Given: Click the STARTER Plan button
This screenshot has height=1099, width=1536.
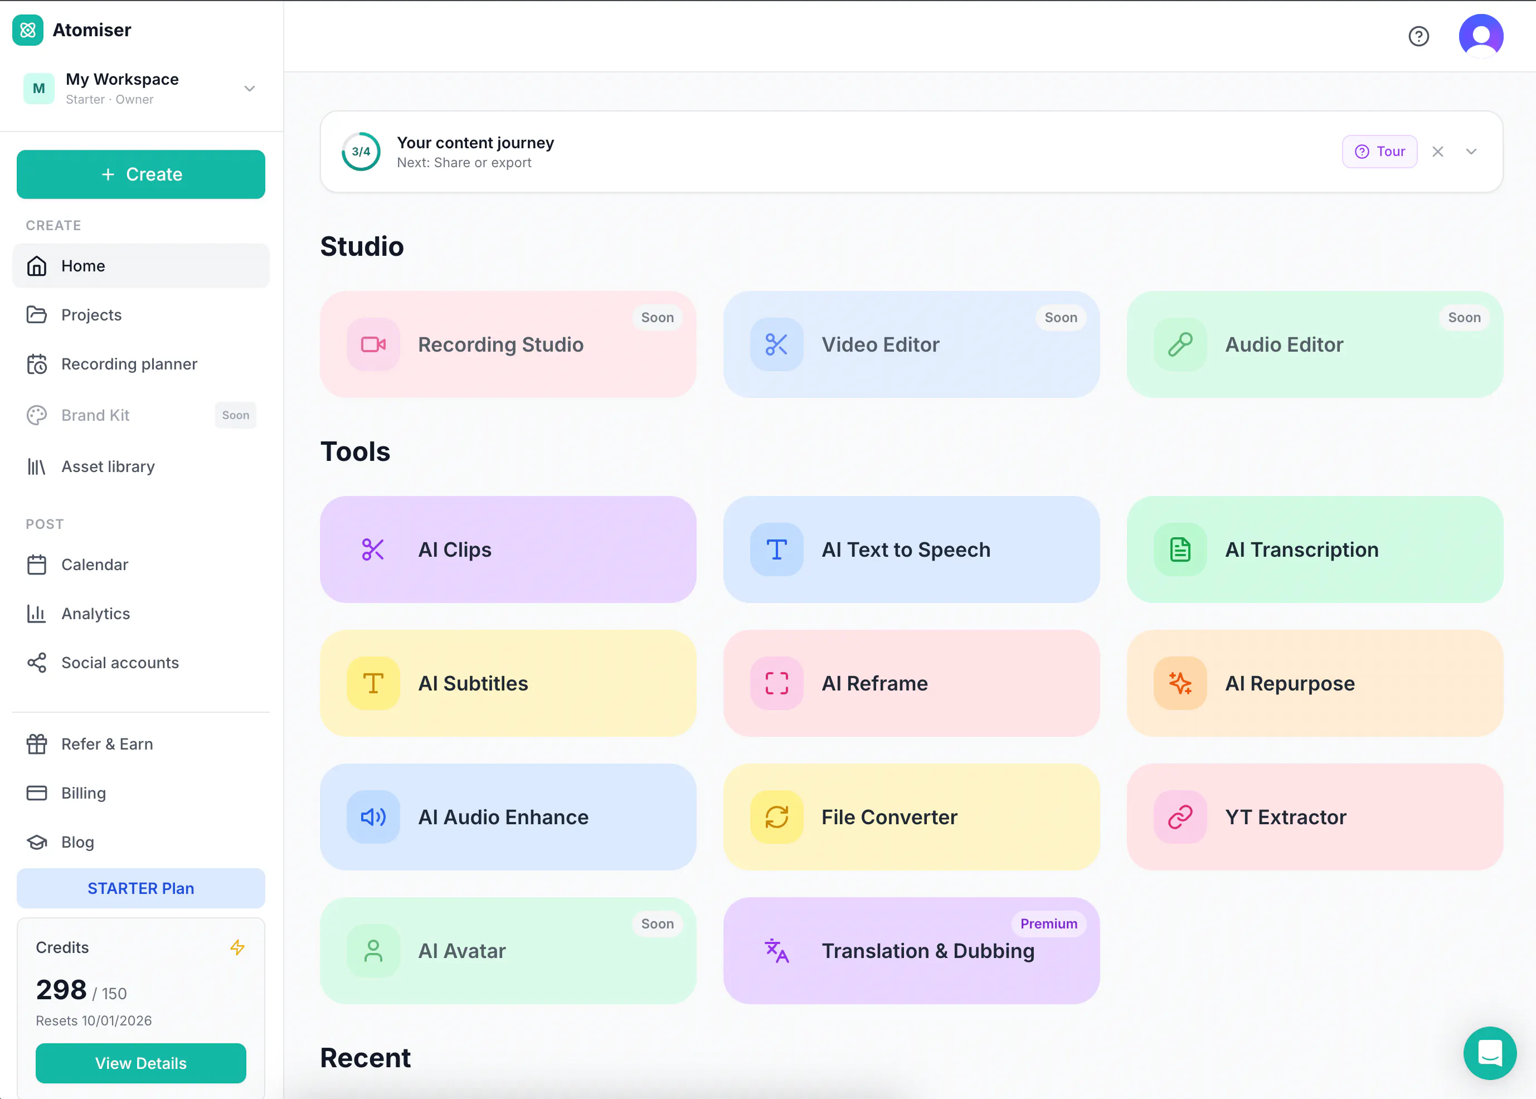Looking at the screenshot, I should 141,888.
